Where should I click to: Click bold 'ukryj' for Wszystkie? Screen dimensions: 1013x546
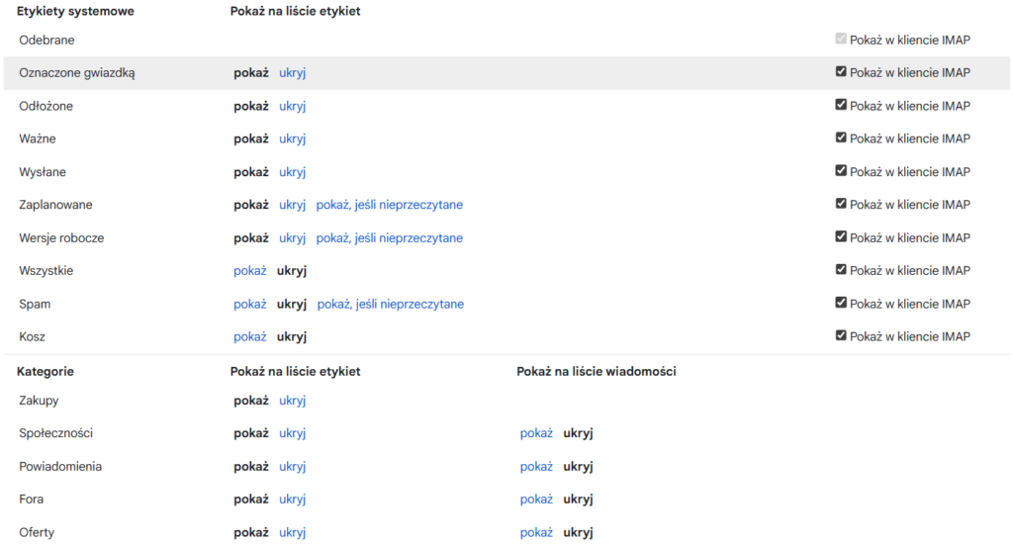pos(292,271)
